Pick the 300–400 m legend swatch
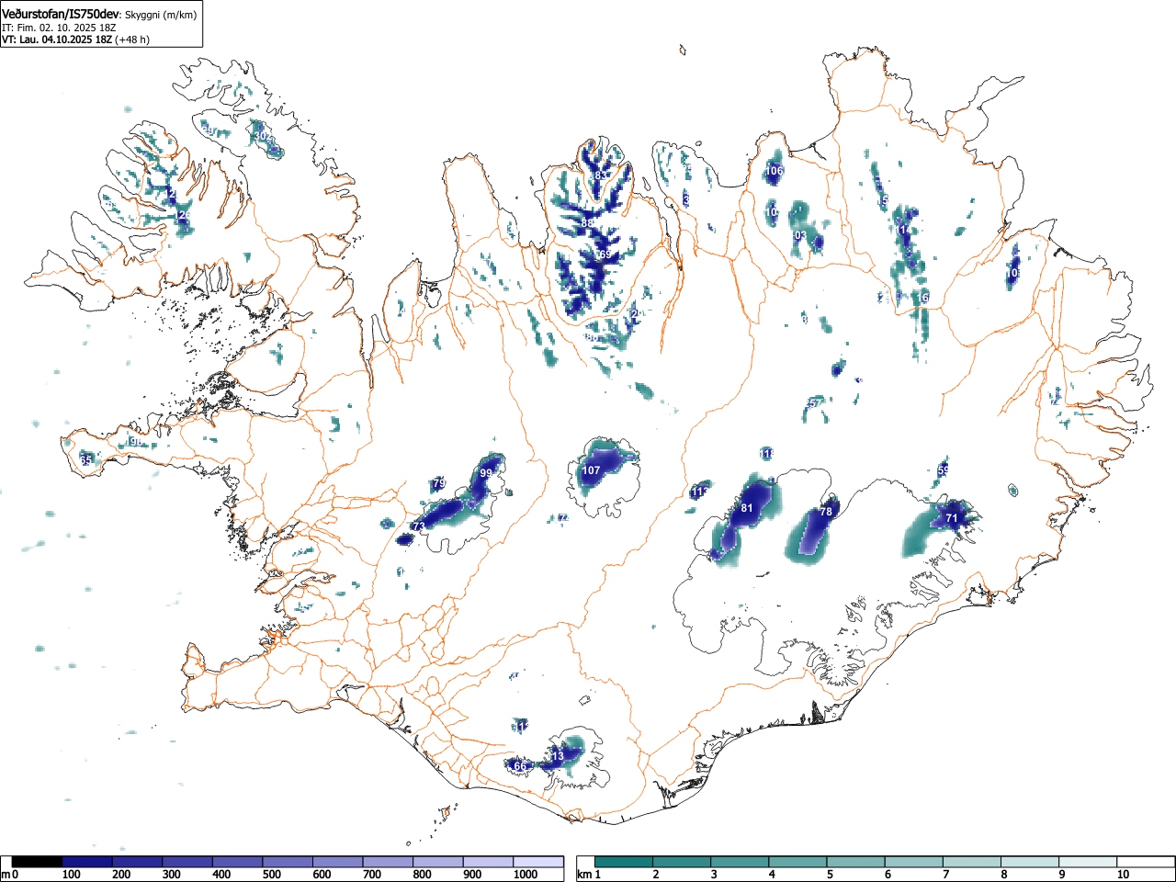This screenshot has height=882, width=1176. [187, 862]
